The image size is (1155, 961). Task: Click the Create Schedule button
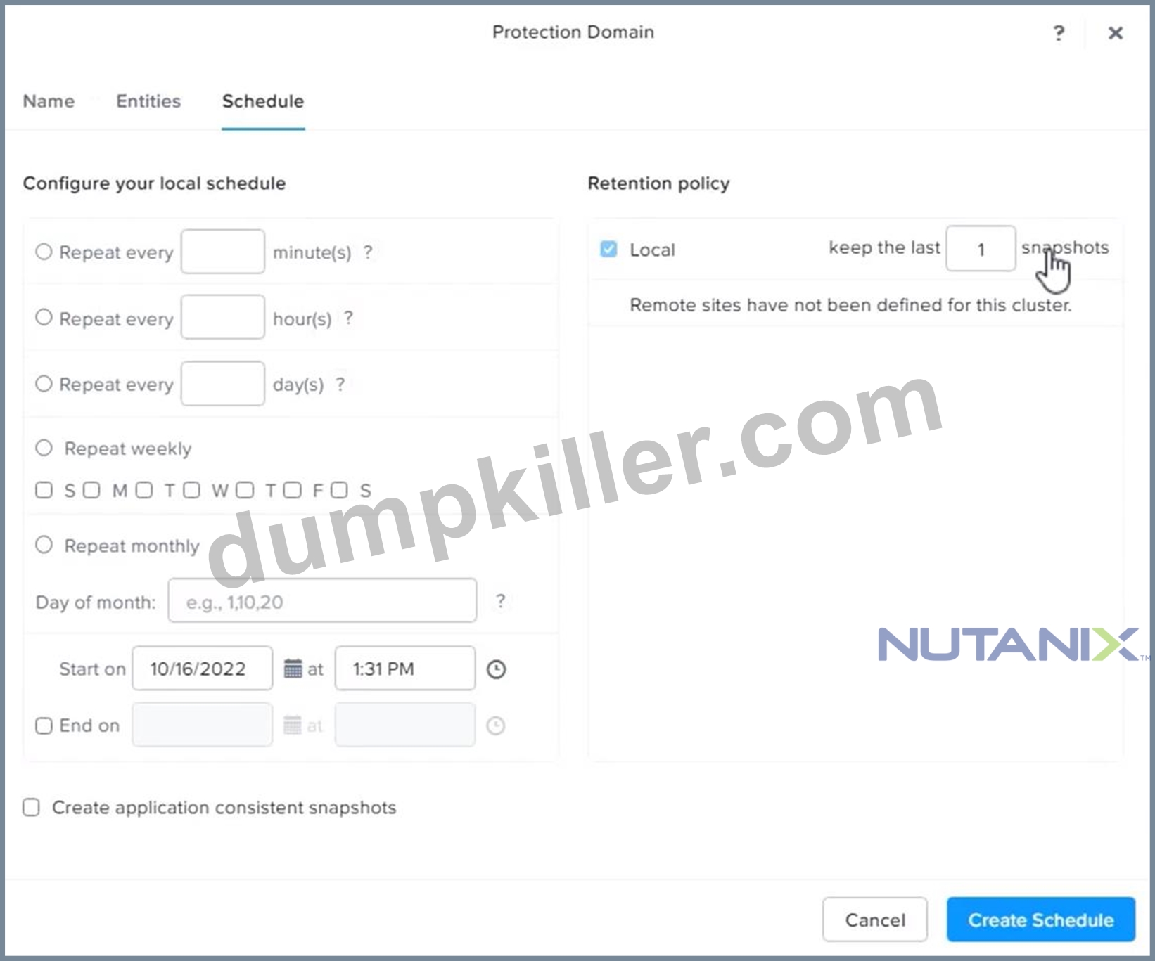pos(1041,920)
